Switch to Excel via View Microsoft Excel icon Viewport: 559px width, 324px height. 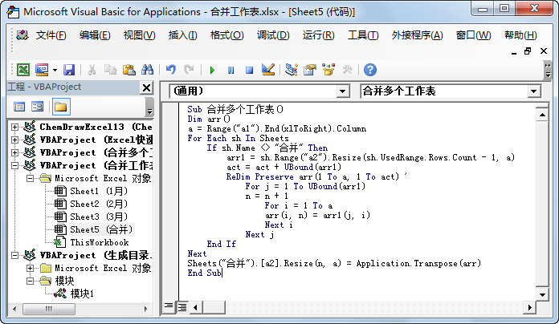[23, 70]
